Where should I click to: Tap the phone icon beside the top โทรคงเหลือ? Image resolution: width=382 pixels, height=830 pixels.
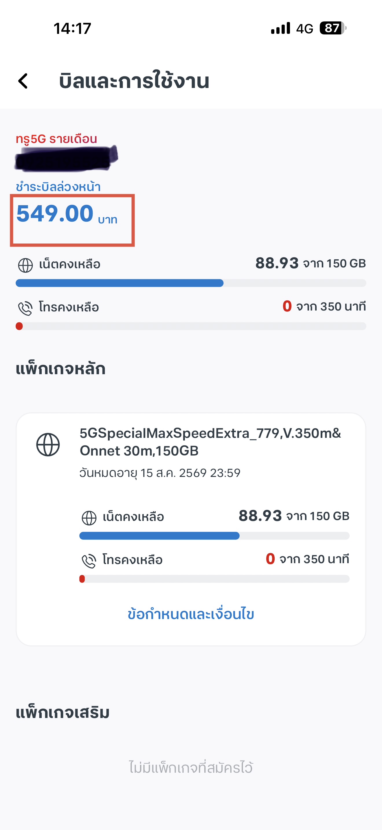click(25, 308)
